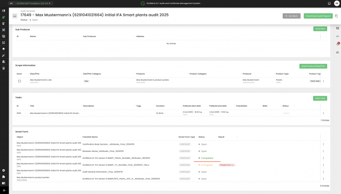
Task: Open the history icon with red badge
Action: coord(337,44)
